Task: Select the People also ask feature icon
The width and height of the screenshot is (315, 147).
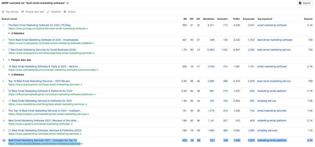Action: coord(23,12)
